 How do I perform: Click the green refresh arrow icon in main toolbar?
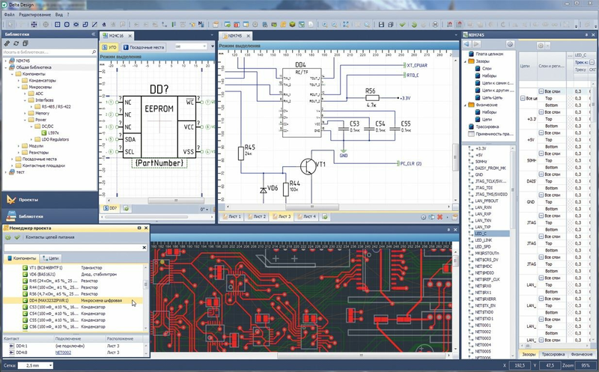(414, 25)
